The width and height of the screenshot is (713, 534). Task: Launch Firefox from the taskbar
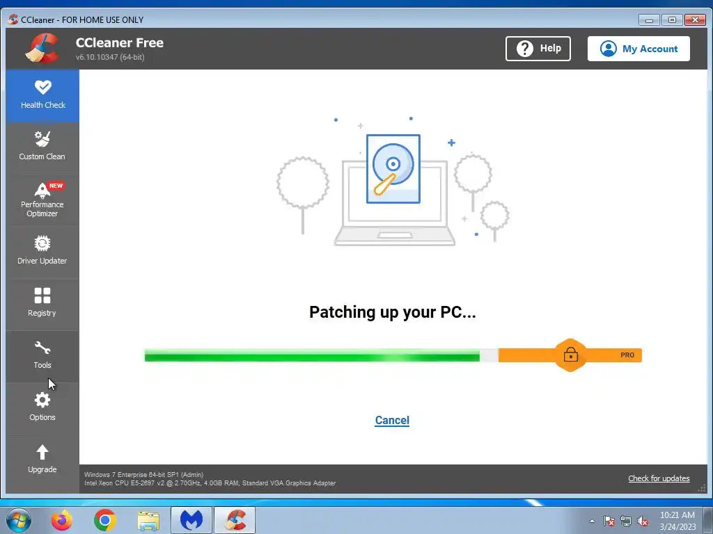(61, 520)
